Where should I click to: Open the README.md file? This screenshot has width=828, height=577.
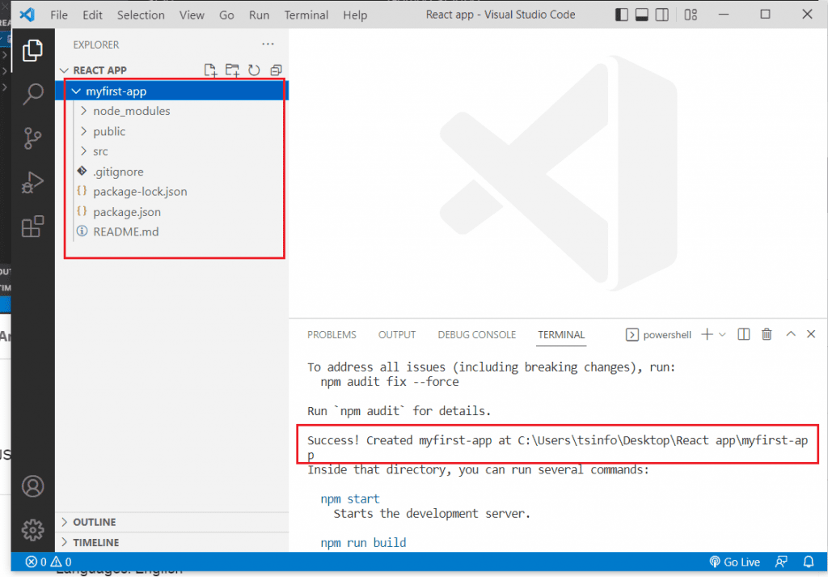click(172, 231)
